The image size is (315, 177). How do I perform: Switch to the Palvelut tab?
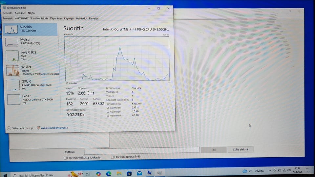(x=94, y=18)
